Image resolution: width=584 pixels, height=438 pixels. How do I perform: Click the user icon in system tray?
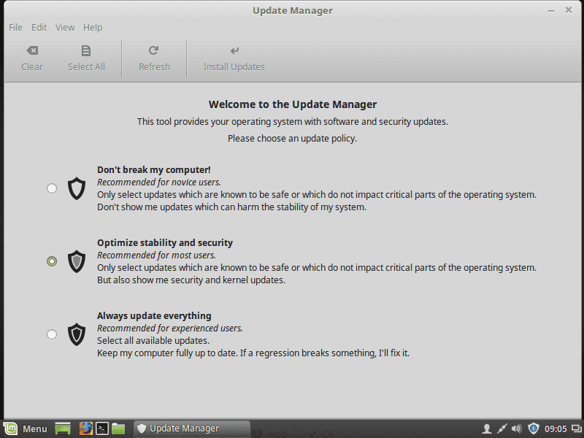486,429
